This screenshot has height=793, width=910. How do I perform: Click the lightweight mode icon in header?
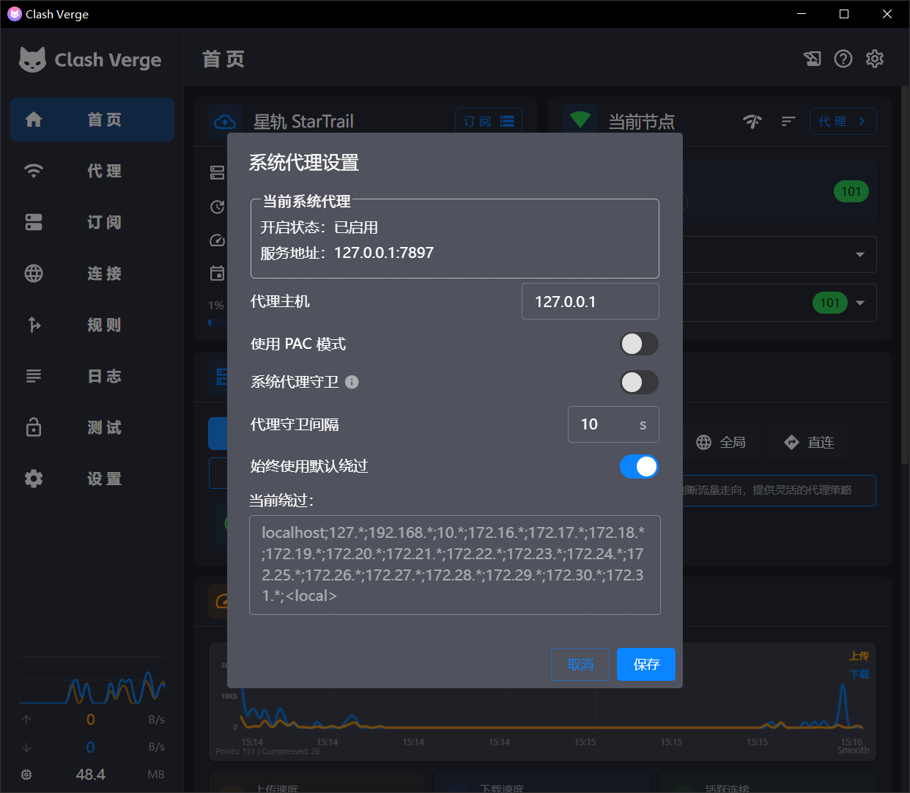(x=812, y=59)
